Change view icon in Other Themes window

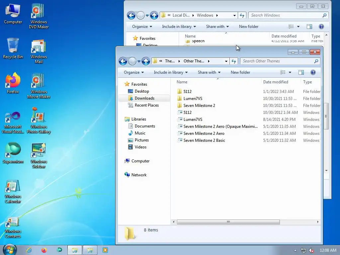click(283, 72)
